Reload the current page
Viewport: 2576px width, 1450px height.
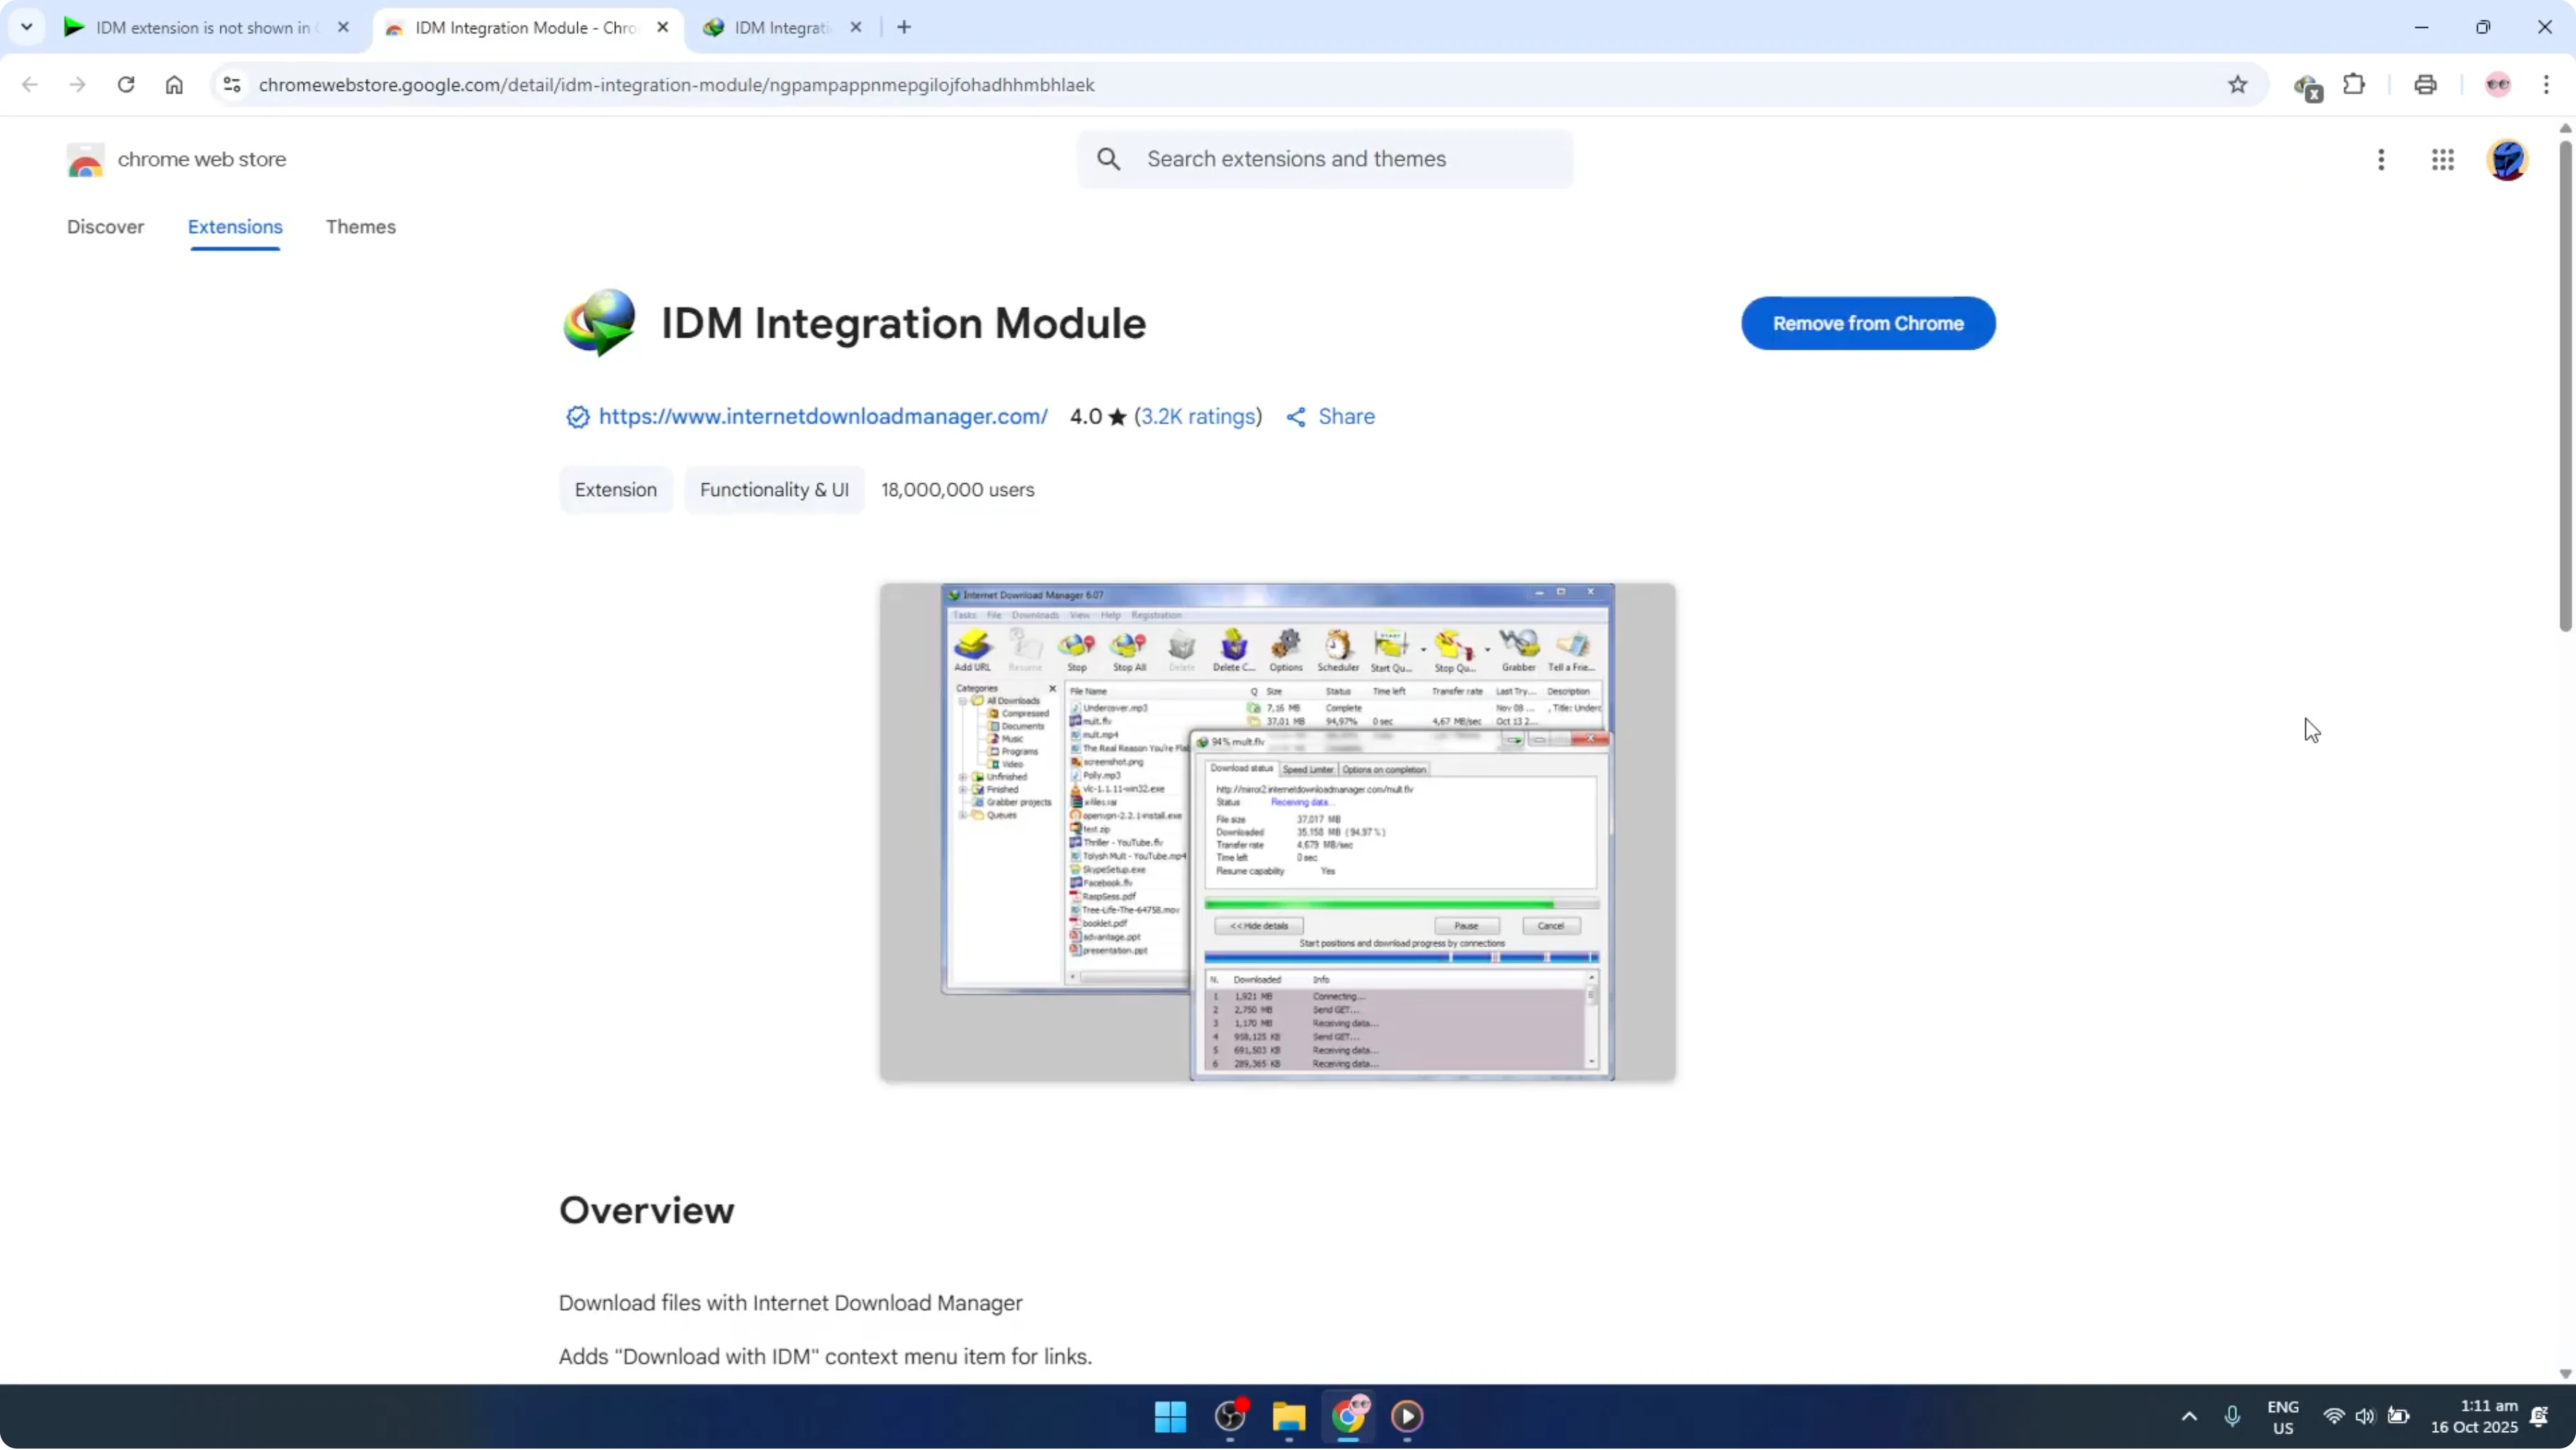[x=126, y=85]
